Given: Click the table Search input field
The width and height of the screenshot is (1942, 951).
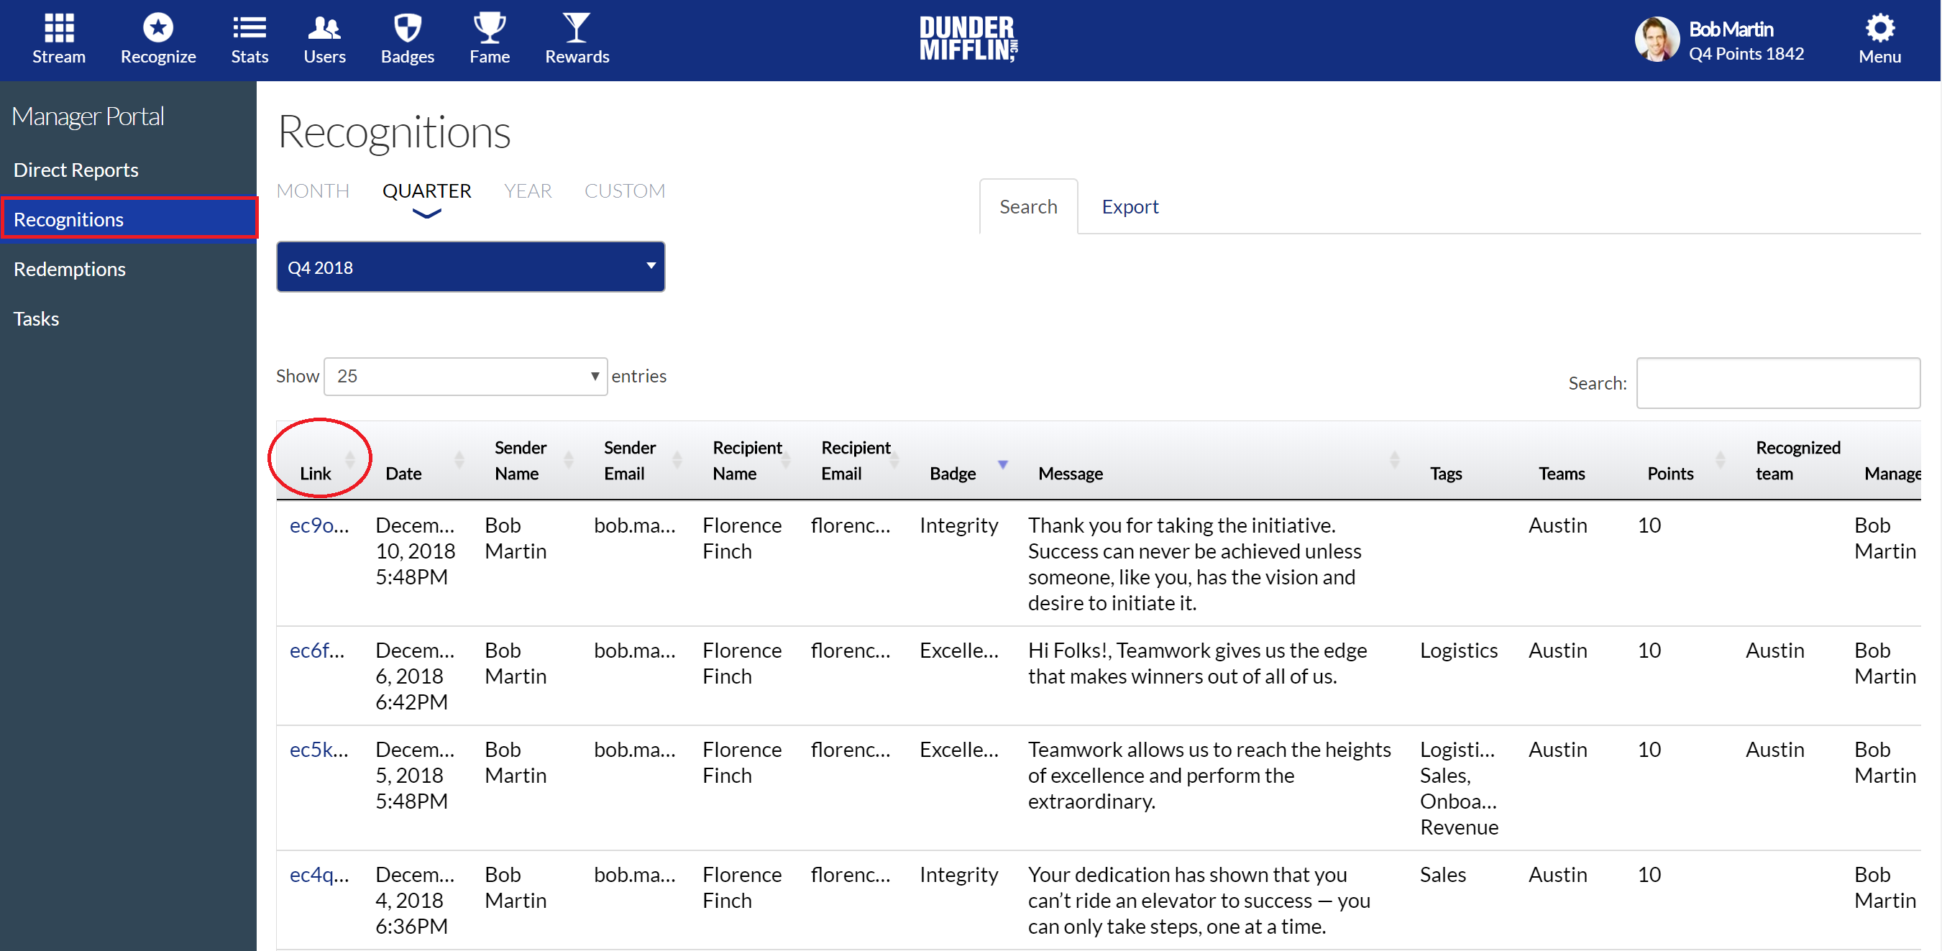Looking at the screenshot, I should pos(1777,383).
